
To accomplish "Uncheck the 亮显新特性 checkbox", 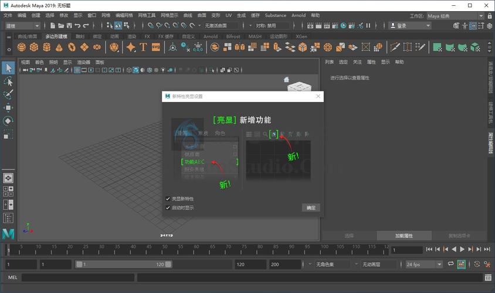I will (168, 199).
